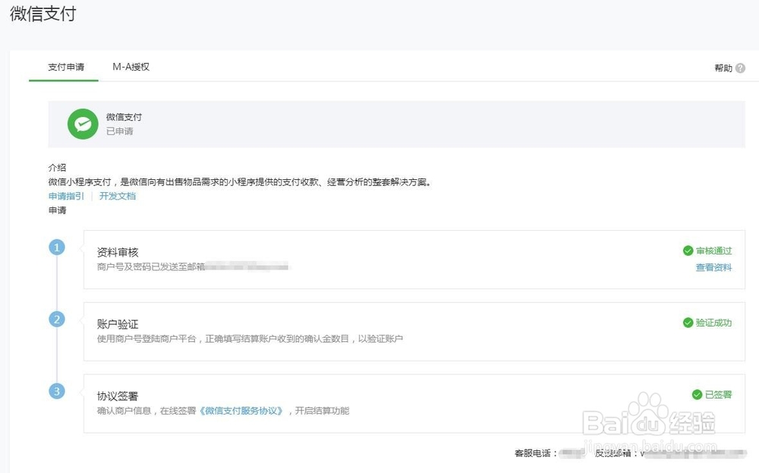Open the 查看资料 link
This screenshot has width=759, height=473.
[714, 267]
